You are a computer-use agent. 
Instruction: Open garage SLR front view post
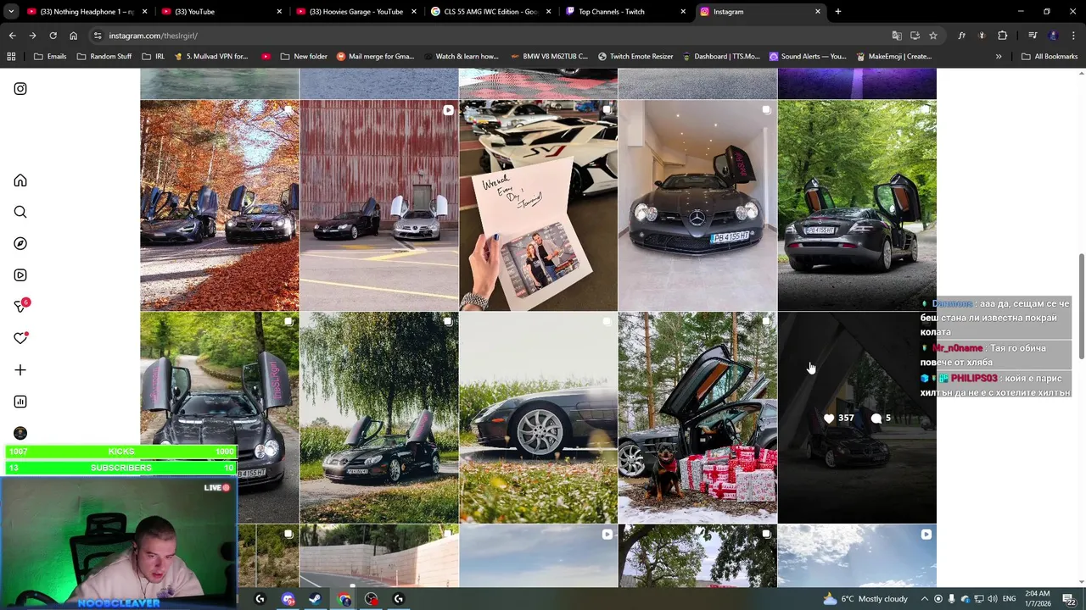pos(697,206)
